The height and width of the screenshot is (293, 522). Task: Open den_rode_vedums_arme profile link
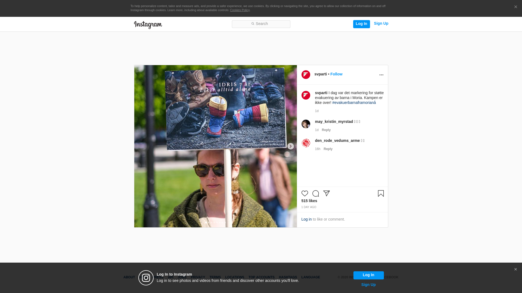click(337, 141)
